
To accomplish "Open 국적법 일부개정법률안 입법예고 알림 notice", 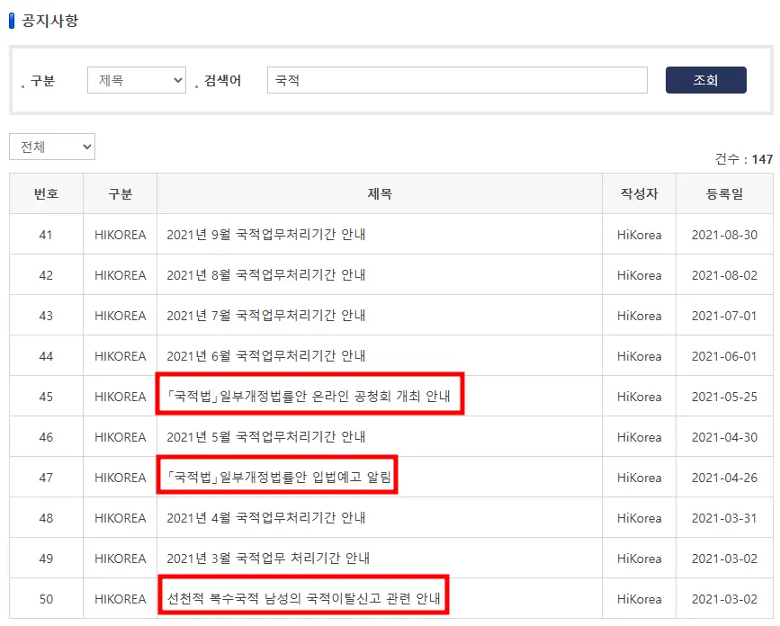I will point(279,478).
